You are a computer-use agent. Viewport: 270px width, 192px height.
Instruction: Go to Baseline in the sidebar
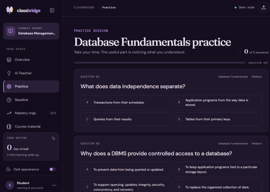pos(31,100)
